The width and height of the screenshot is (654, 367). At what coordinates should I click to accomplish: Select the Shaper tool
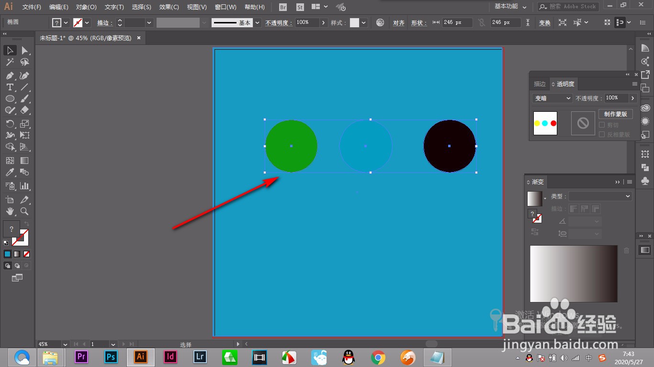point(10,110)
